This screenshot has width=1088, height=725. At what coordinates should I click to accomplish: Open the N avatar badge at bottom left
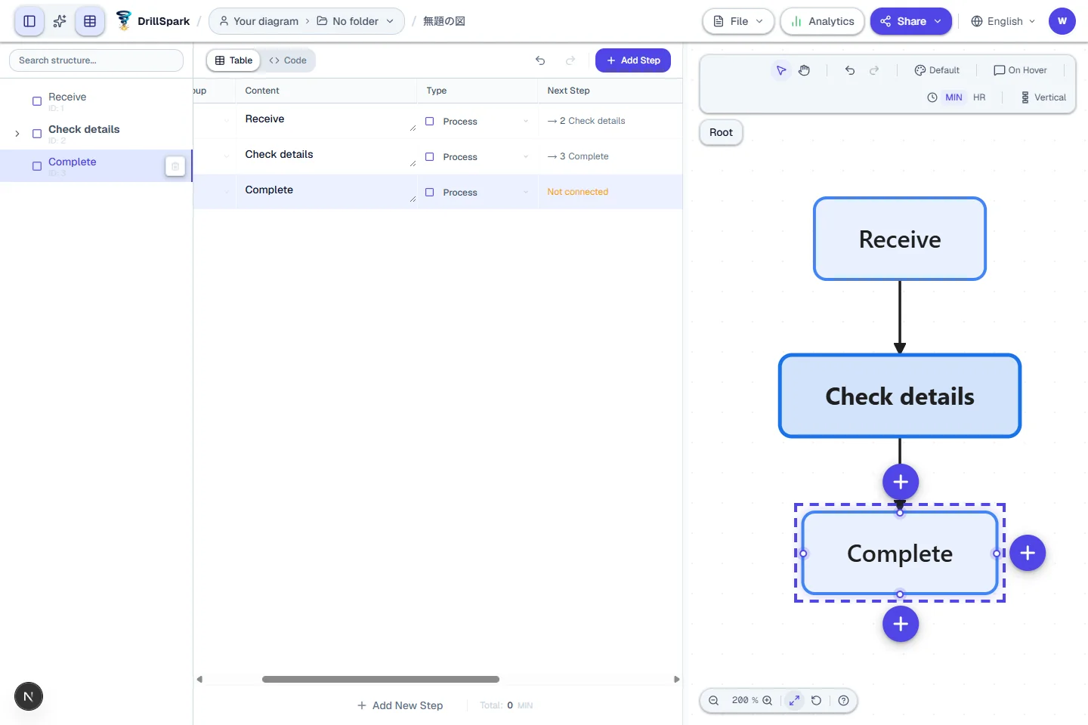tap(29, 696)
